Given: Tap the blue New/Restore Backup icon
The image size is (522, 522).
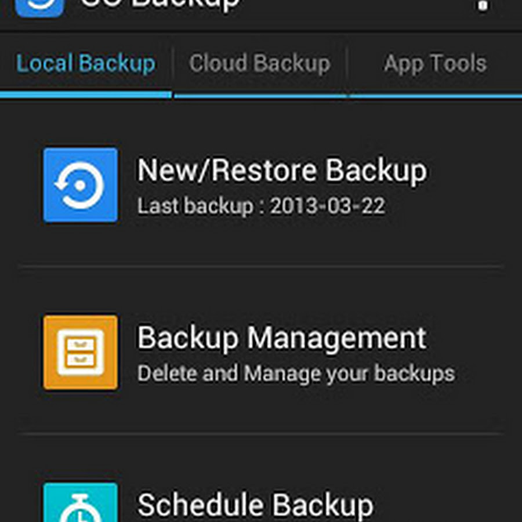Looking at the screenshot, I should [x=81, y=185].
